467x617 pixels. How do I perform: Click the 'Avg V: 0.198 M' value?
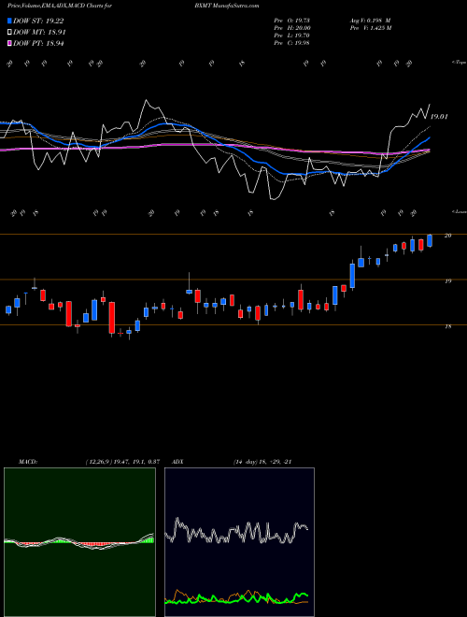(370, 21)
